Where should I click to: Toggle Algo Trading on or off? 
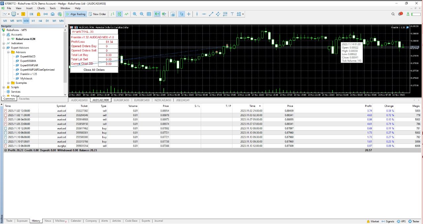click(75, 14)
